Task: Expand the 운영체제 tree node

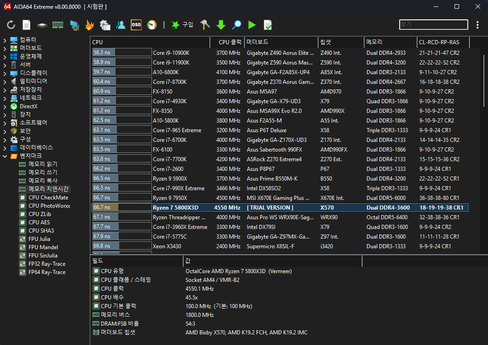Action: [x=5, y=57]
